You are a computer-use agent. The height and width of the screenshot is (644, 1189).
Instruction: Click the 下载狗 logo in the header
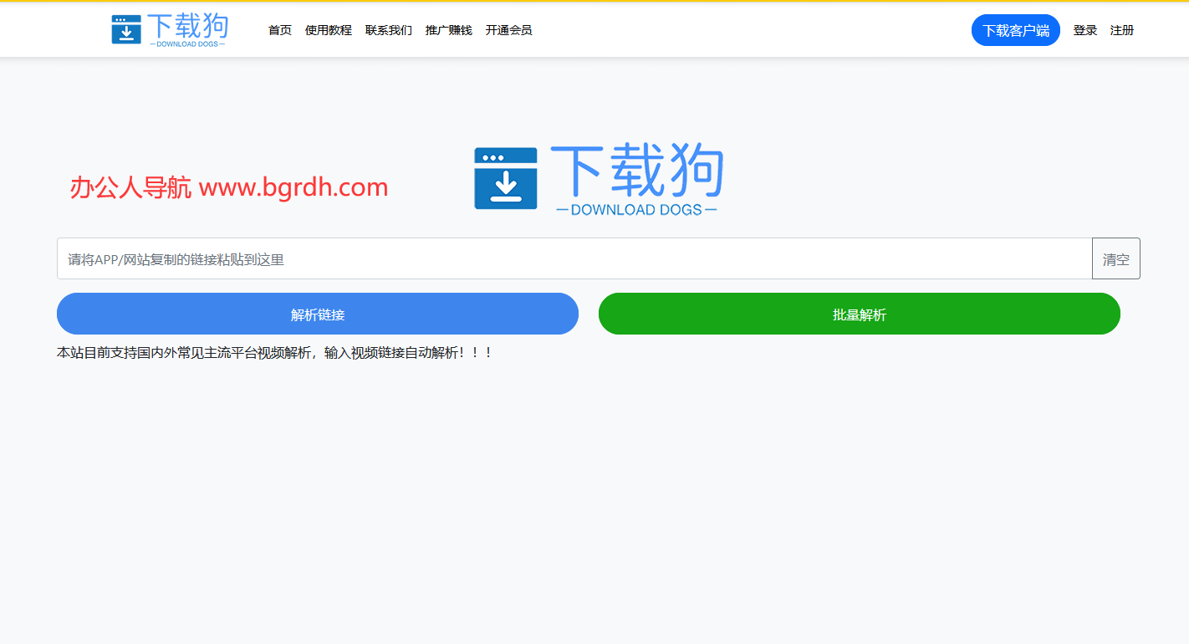click(x=170, y=30)
